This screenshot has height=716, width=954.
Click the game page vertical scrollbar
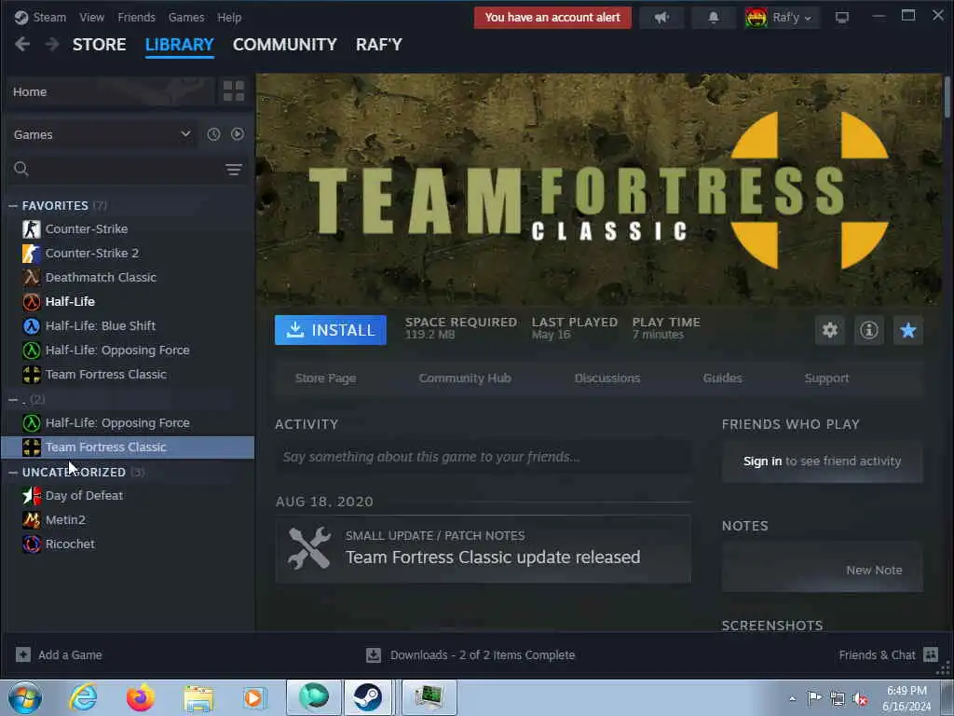tap(947, 97)
